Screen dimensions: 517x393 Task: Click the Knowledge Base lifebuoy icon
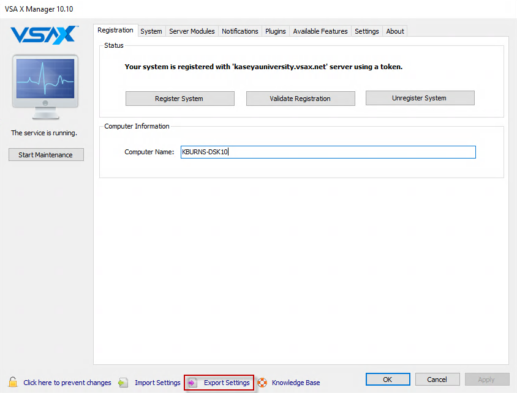[x=262, y=383]
